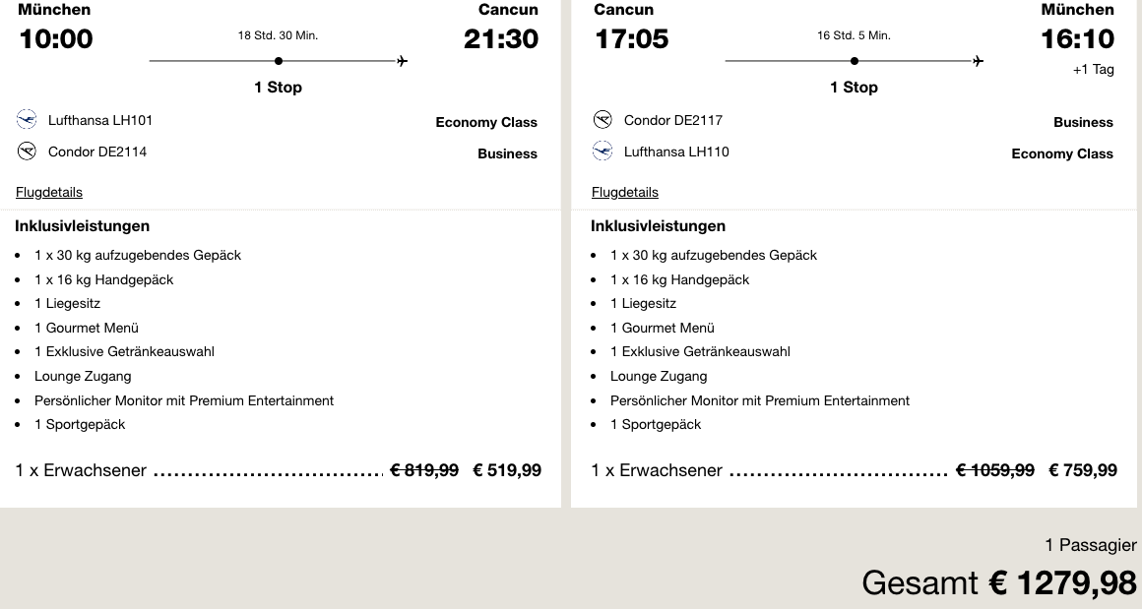Click the discounted return price € 759,99
This screenshot has width=1142, height=609.
pos(1083,470)
